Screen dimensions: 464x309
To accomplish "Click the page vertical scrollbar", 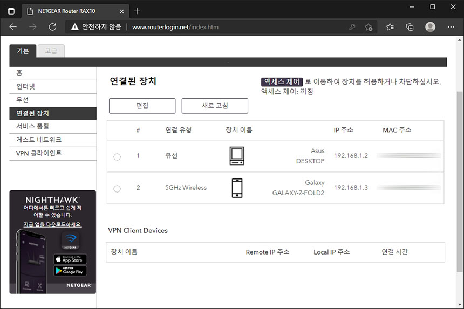I will tap(459, 182).
